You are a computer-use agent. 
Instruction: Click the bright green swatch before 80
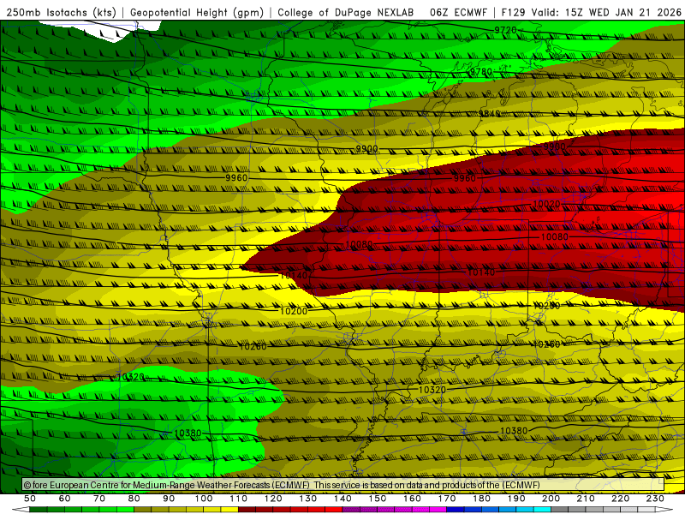point(125,510)
